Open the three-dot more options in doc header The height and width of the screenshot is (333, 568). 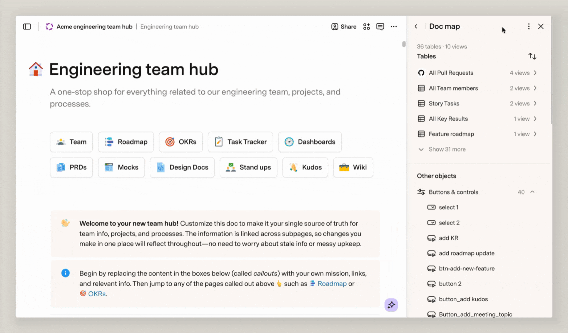[x=394, y=27]
